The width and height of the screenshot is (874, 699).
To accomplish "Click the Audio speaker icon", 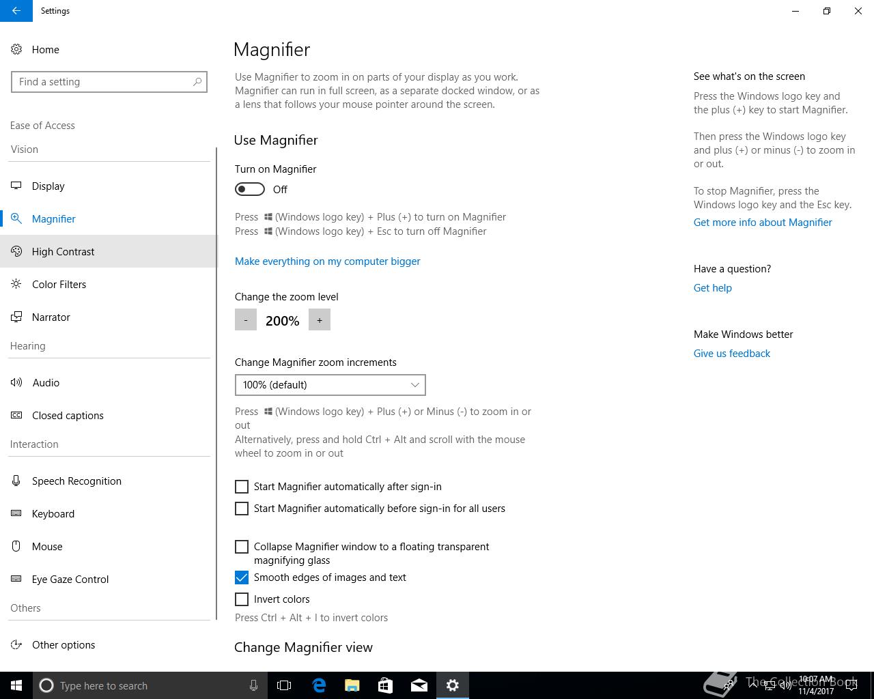I will click(x=16, y=382).
